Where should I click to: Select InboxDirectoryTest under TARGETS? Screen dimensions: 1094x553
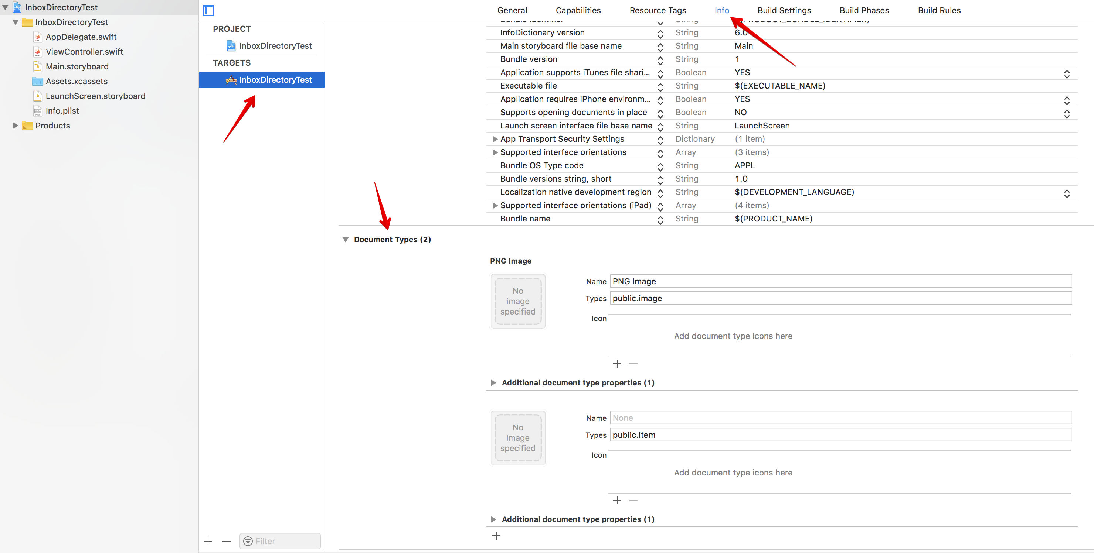pos(275,80)
